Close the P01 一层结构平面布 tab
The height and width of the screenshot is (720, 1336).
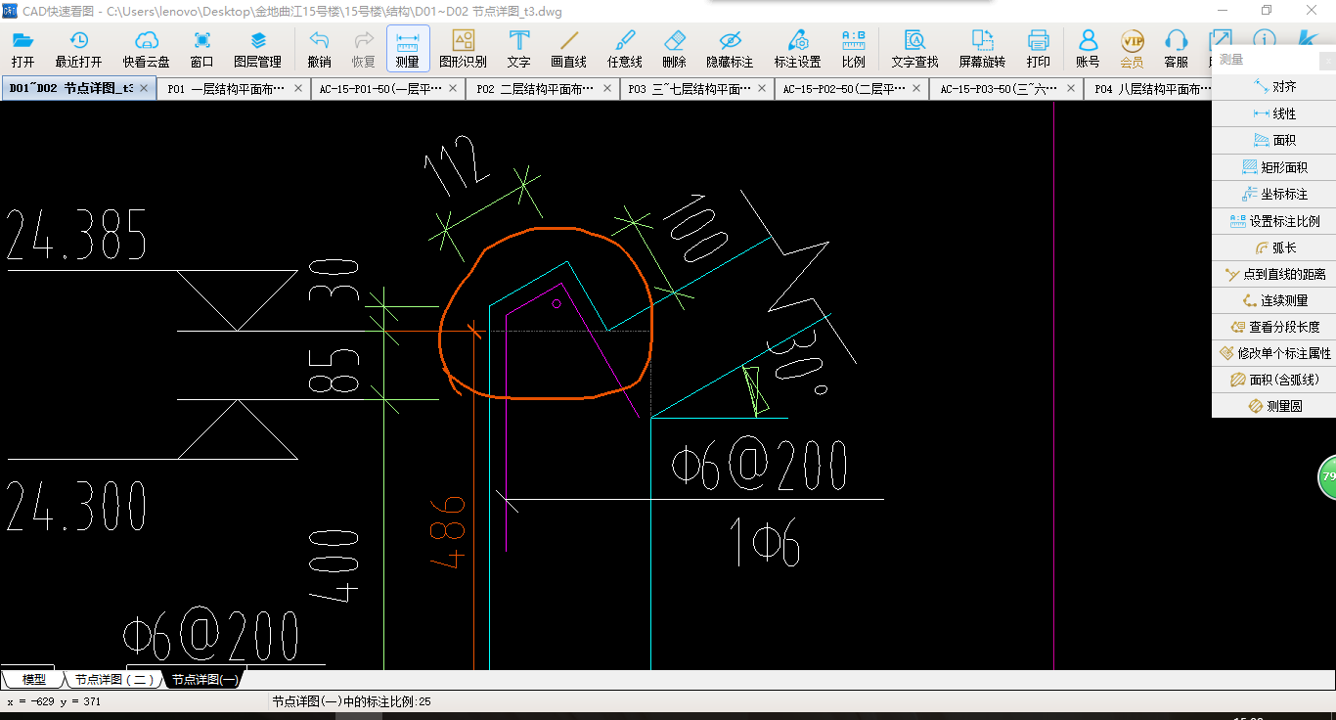click(298, 88)
